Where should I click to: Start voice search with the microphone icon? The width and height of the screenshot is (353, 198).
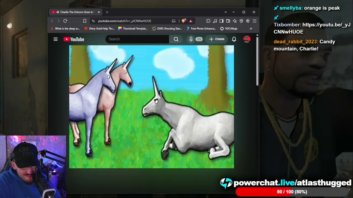[x=191, y=39]
